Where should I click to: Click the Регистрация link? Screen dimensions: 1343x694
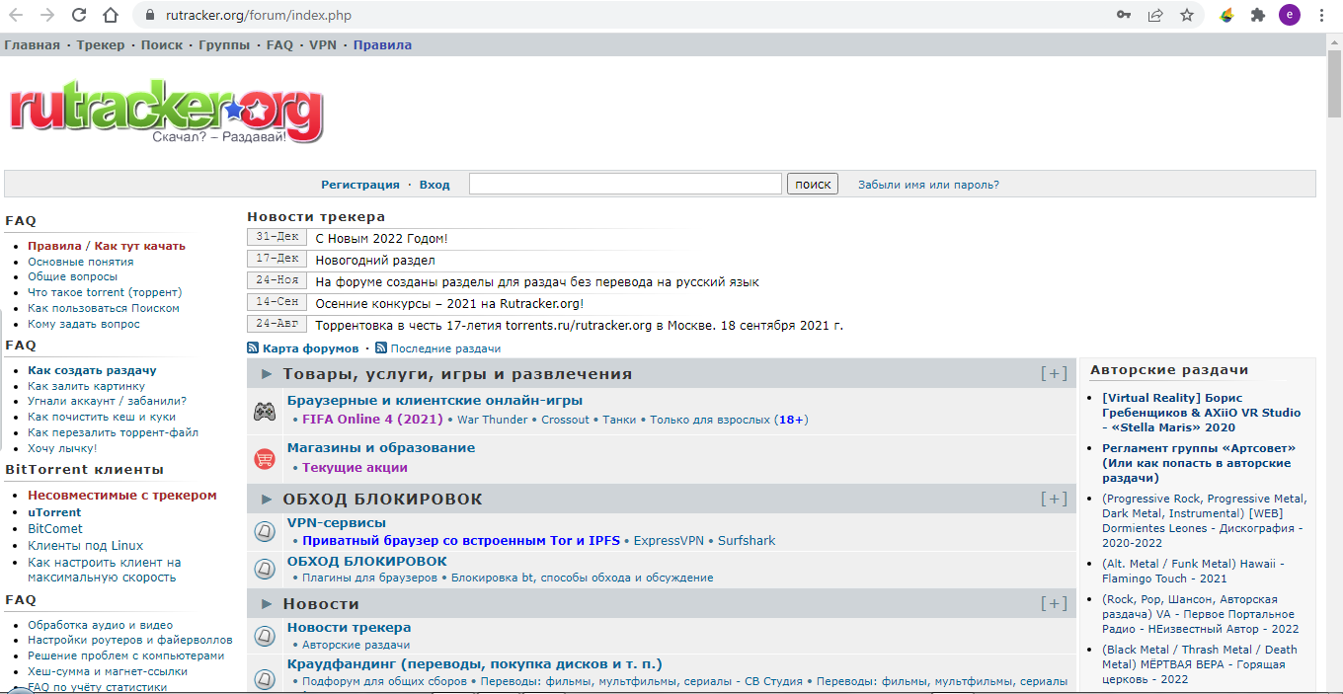[x=360, y=185]
